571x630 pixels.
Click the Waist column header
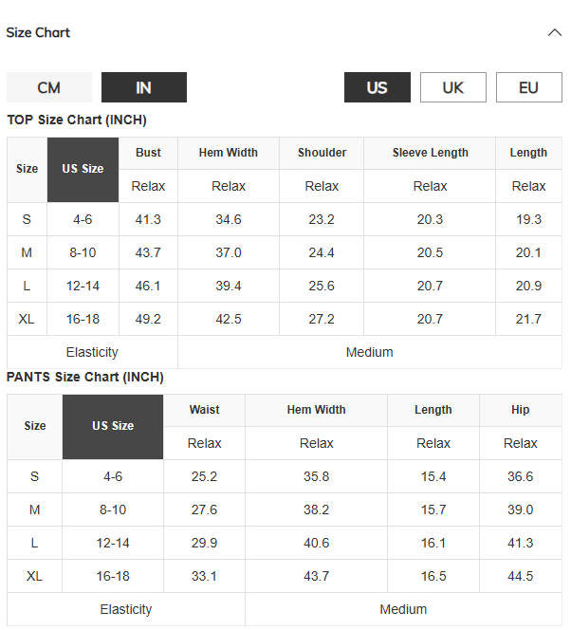pyautogui.click(x=204, y=410)
